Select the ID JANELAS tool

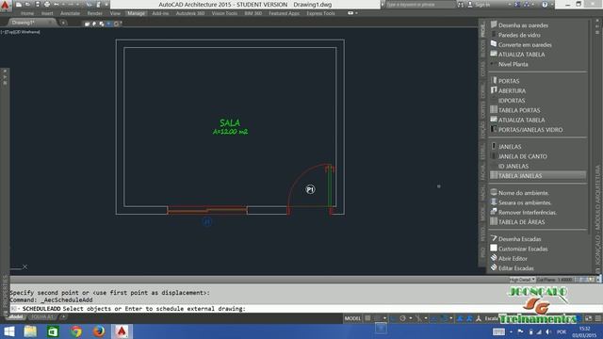click(513, 166)
